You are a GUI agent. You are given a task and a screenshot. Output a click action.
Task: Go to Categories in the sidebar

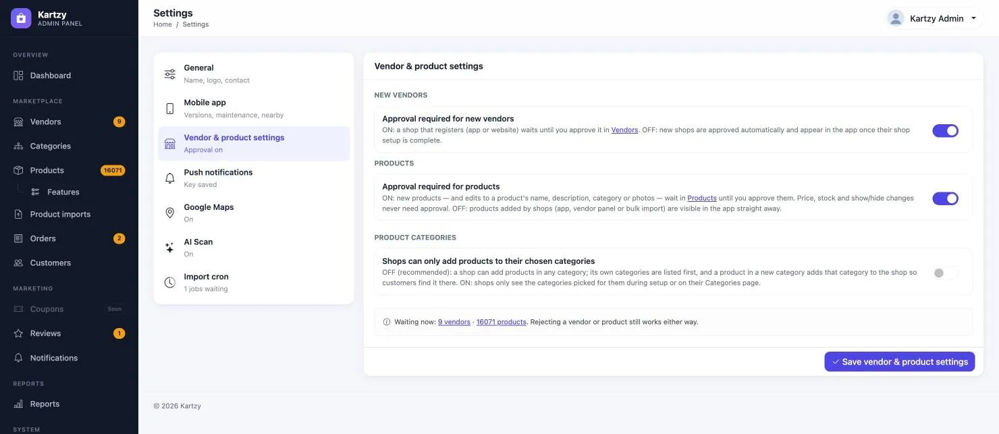pyautogui.click(x=69, y=146)
